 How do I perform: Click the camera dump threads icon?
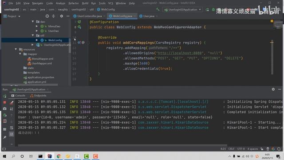pyautogui.click(x=5, y=108)
